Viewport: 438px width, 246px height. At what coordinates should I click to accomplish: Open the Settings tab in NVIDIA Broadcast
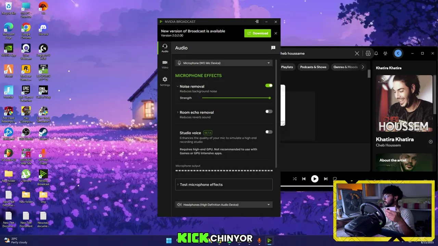click(x=165, y=81)
